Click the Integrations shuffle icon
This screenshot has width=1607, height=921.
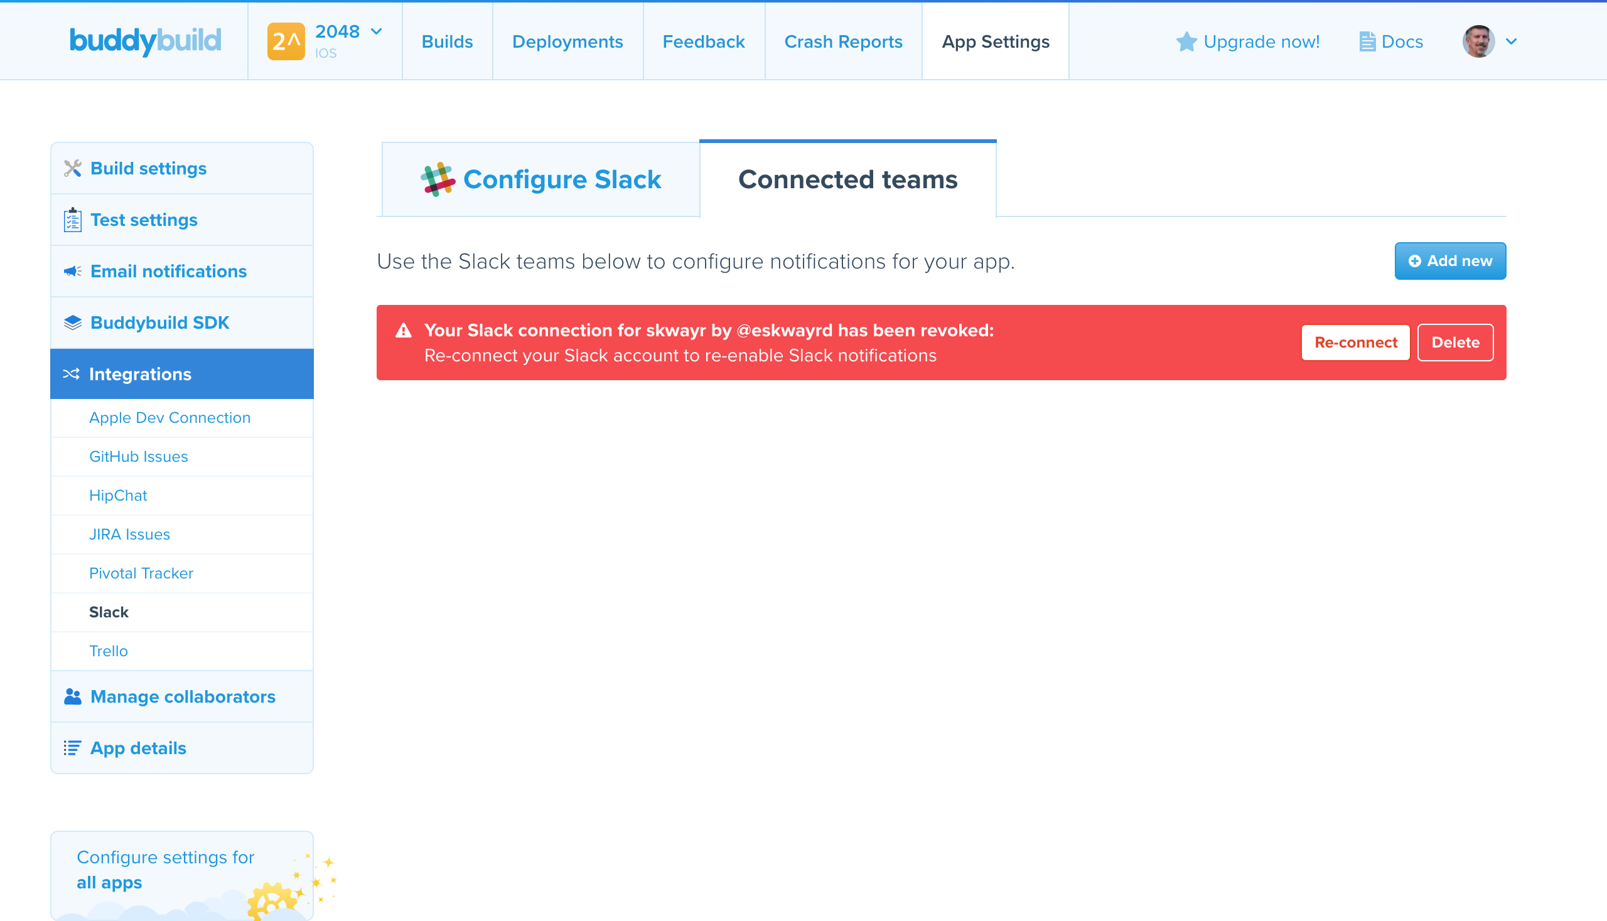pyautogui.click(x=72, y=374)
